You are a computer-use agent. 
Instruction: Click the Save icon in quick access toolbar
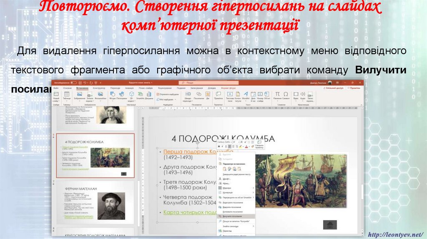pos(80,83)
